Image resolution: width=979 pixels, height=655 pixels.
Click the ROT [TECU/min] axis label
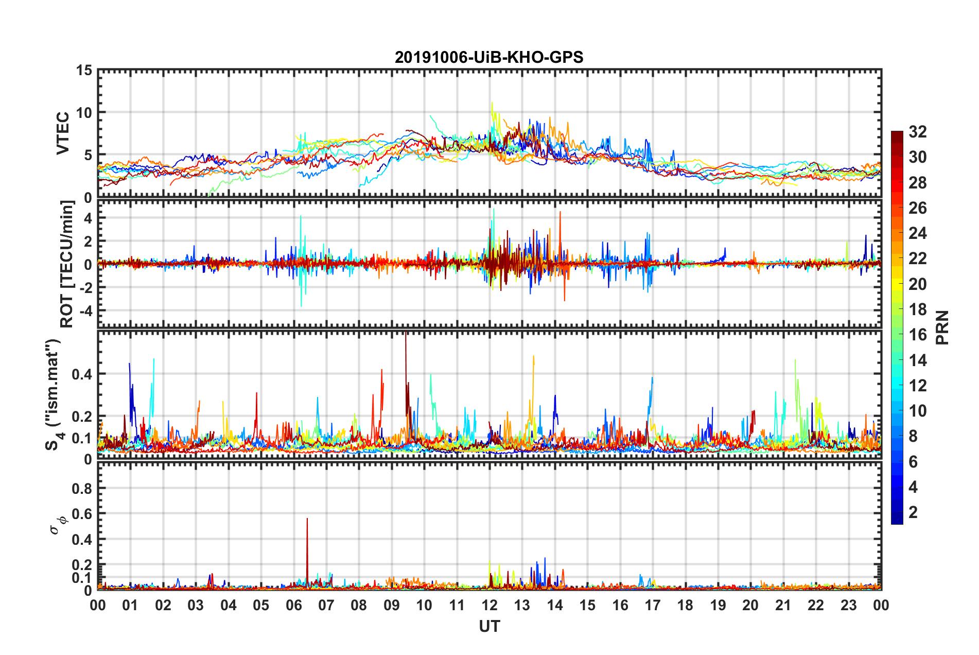pos(67,264)
